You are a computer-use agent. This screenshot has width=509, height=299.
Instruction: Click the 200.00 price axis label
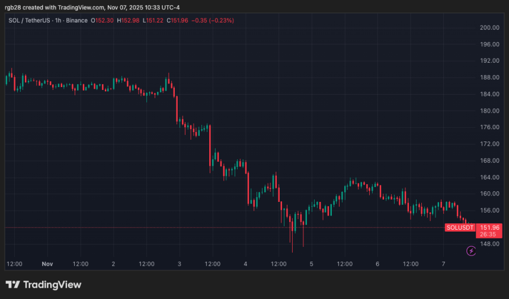click(489, 28)
